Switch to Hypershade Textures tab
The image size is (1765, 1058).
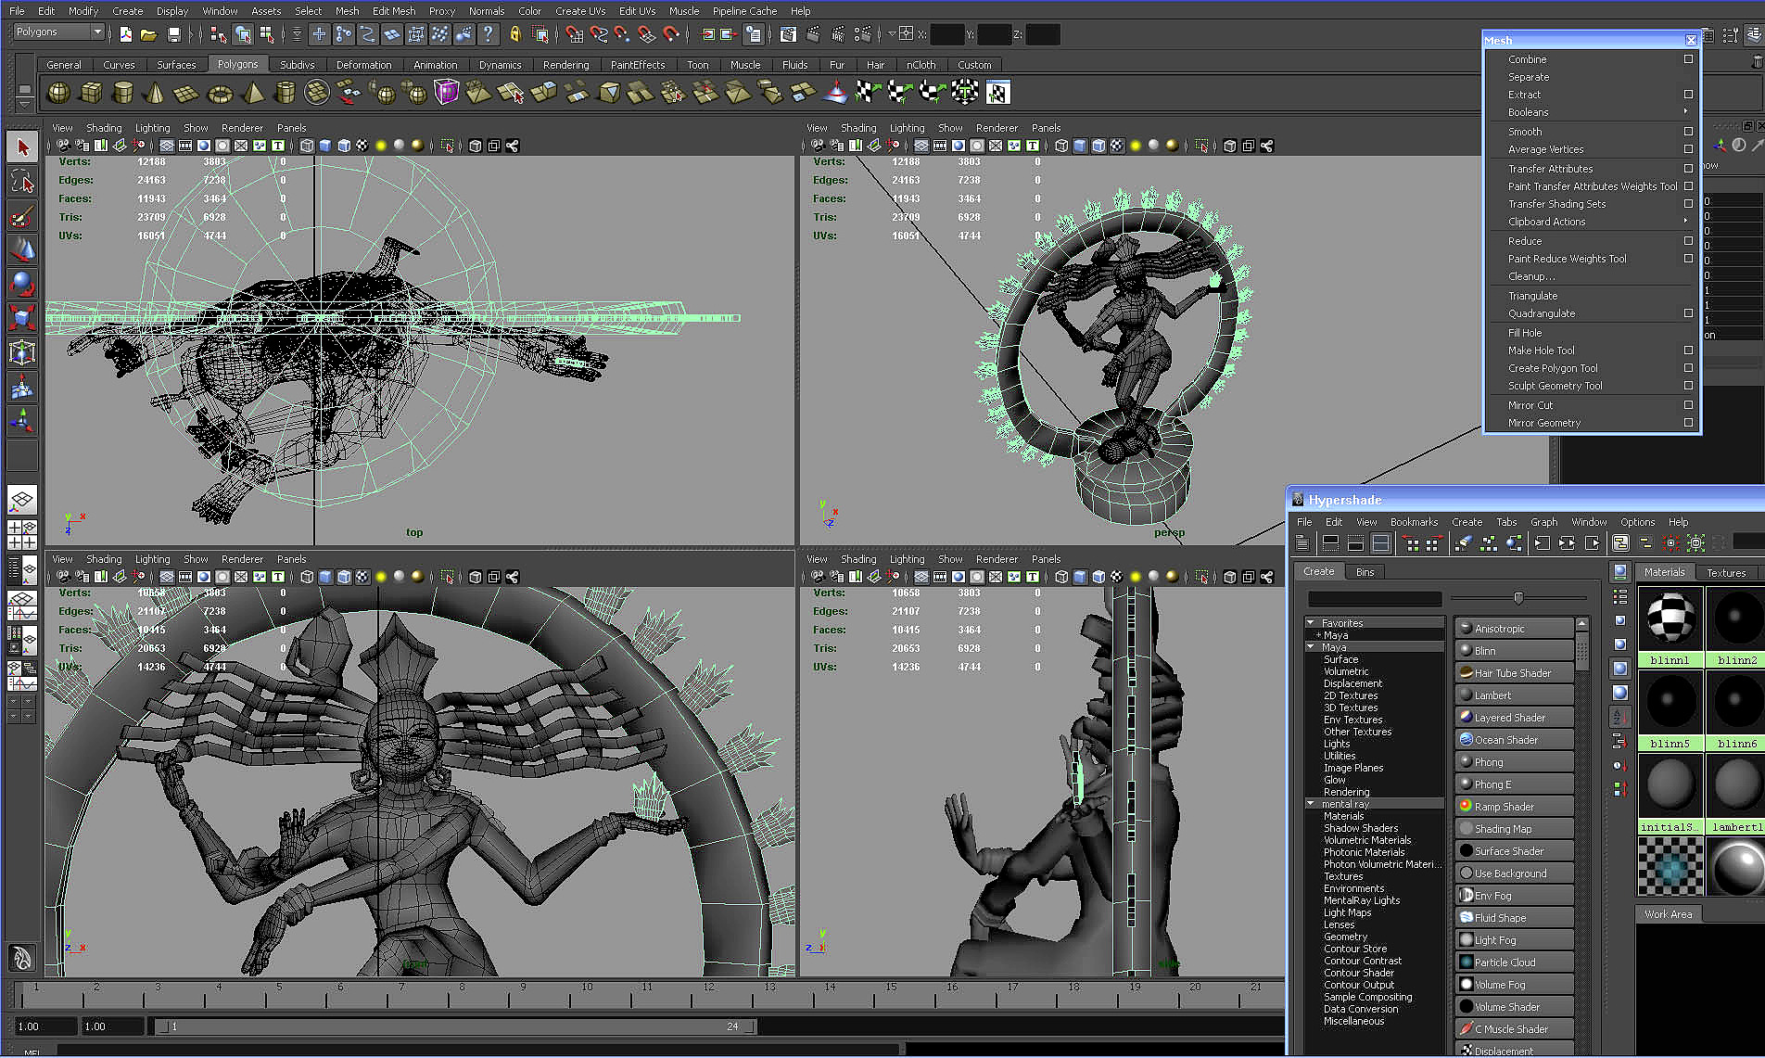(x=1726, y=573)
